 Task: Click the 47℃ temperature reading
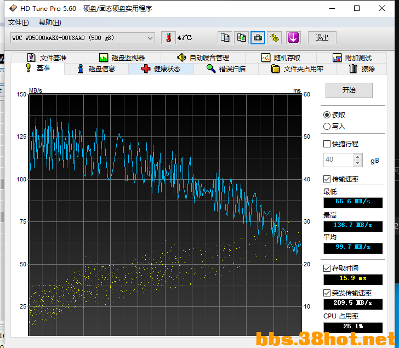[x=185, y=38]
